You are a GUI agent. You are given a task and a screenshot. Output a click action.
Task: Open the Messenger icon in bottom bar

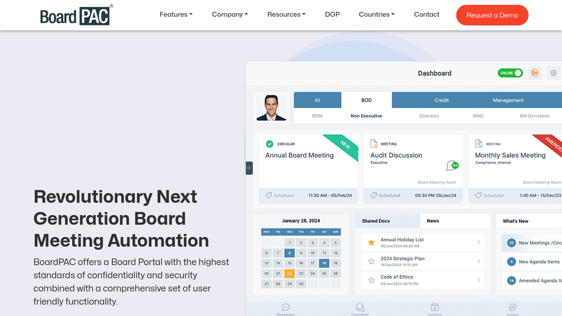coord(286,307)
